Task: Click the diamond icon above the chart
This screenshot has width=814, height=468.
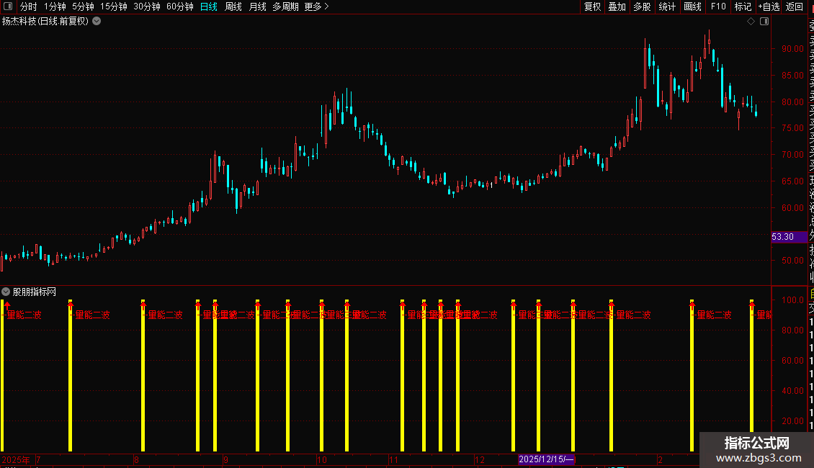Action: [x=751, y=22]
